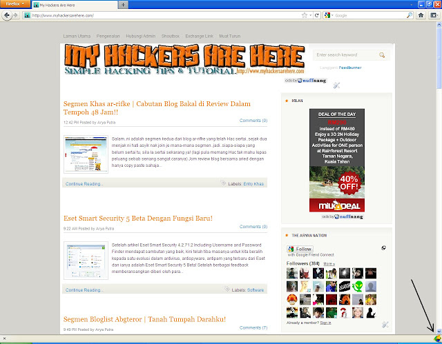Viewport: 442px width, 344px height.
Task: Click scrollbar up arrow
Action: pos(439,25)
